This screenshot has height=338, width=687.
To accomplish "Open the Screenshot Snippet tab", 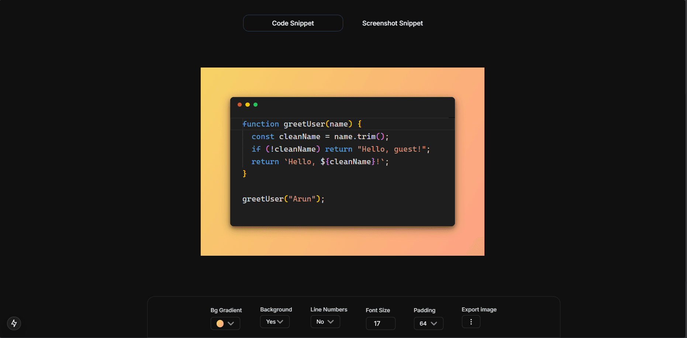I will click(x=392, y=23).
